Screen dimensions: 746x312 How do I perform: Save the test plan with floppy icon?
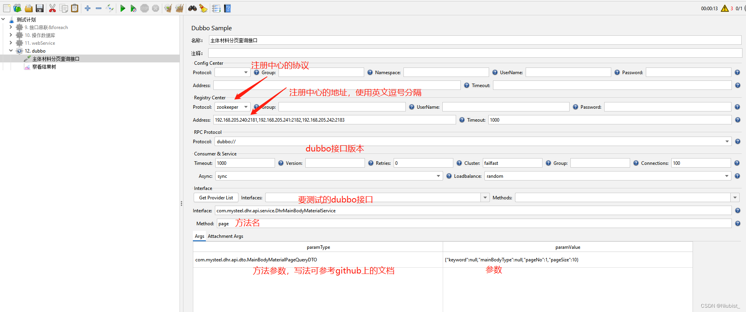[39, 8]
